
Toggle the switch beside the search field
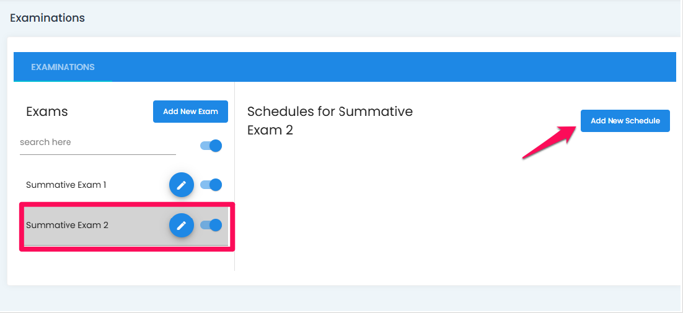coord(211,146)
